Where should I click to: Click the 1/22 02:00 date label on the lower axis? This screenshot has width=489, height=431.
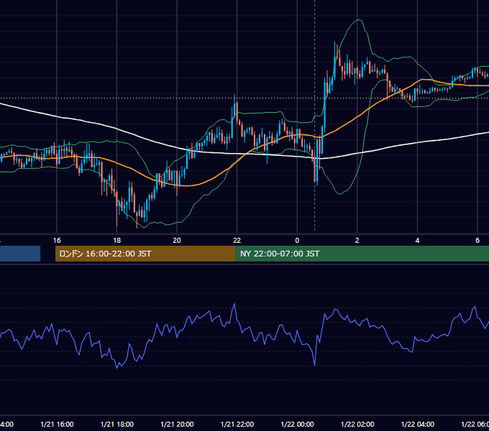coord(357,424)
